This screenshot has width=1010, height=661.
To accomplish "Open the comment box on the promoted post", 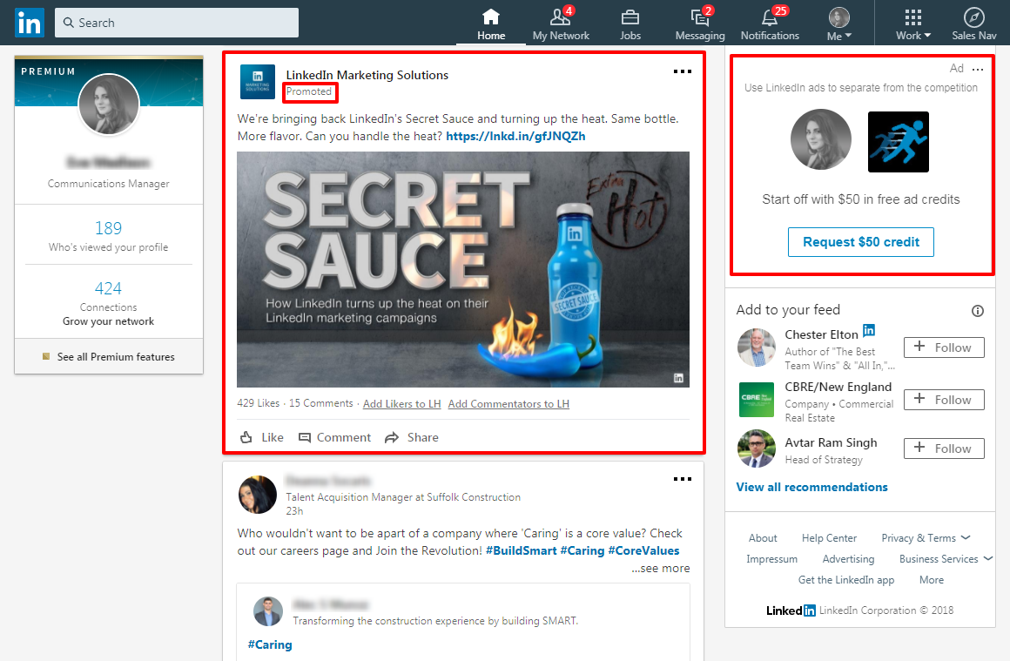I will pyautogui.click(x=334, y=436).
